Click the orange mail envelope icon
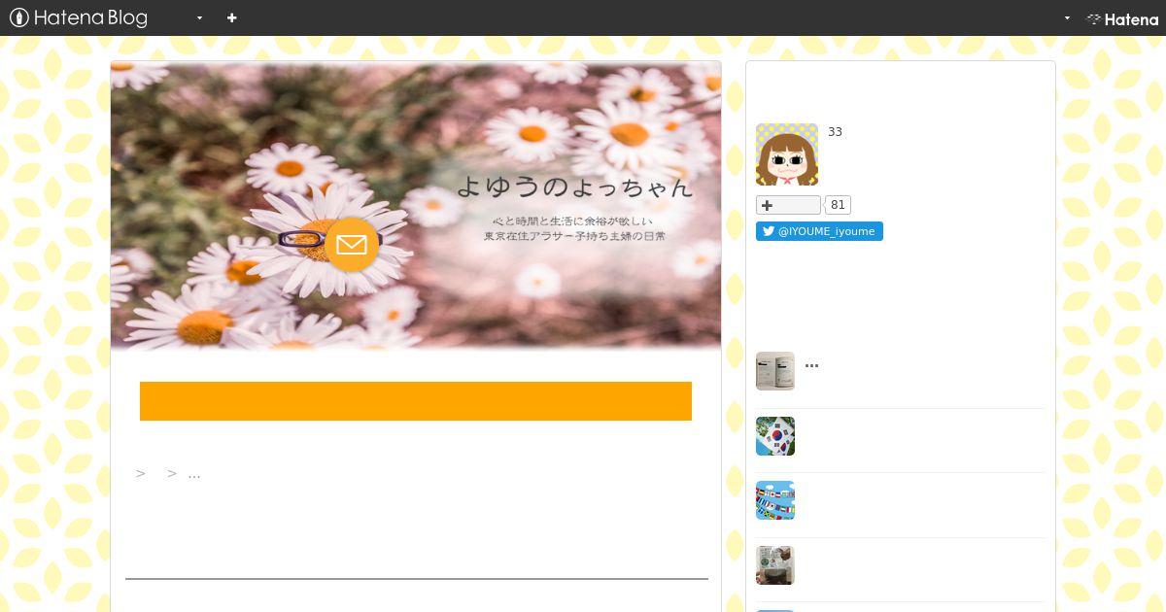Viewport: 1166px width, 612px height. click(x=351, y=244)
